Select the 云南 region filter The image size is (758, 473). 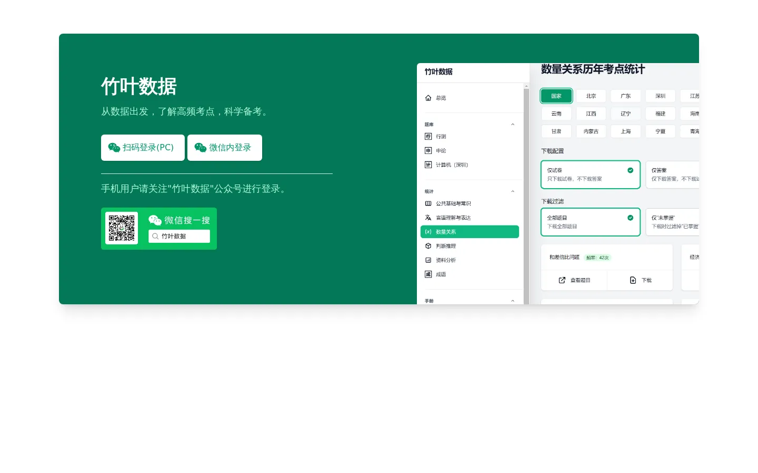click(556, 114)
